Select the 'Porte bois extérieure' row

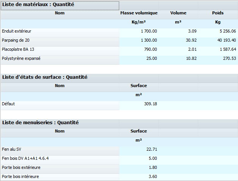click(x=60, y=169)
